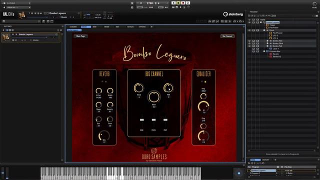Add a new editor tab with plus button
This screenshot has width=320, height=180.
(151, 27)
